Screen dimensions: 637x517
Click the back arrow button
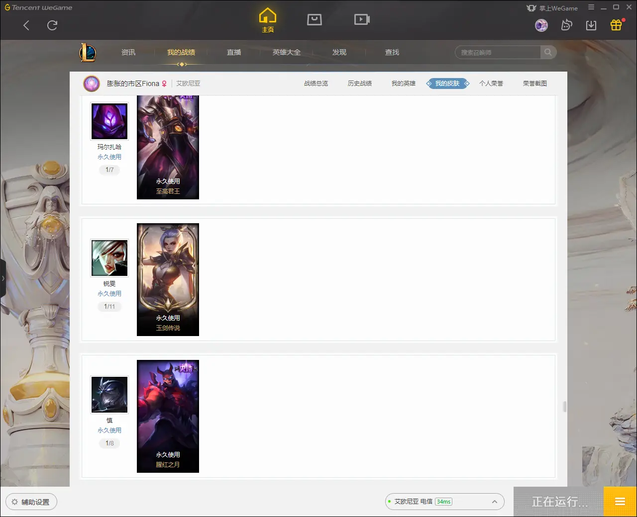click(26, 25)
